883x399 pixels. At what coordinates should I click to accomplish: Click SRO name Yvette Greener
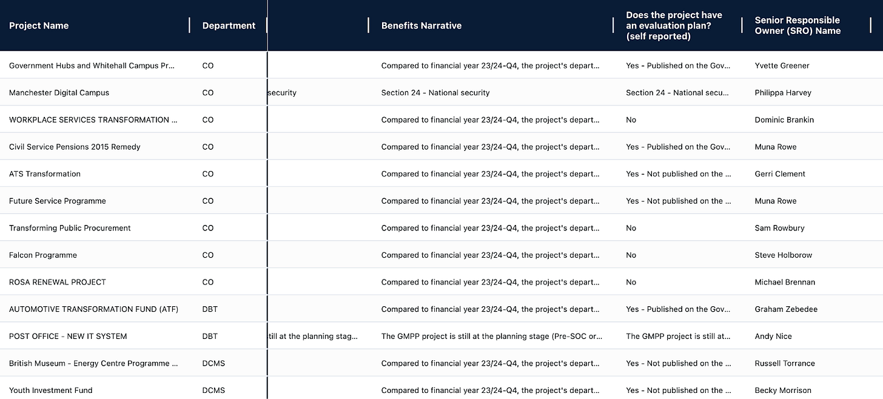click(782, 65)
